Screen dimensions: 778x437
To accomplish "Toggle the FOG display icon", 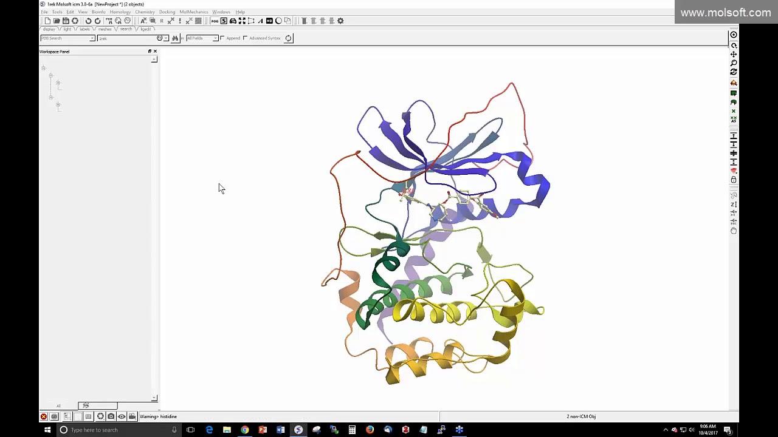I will (215, 21).
